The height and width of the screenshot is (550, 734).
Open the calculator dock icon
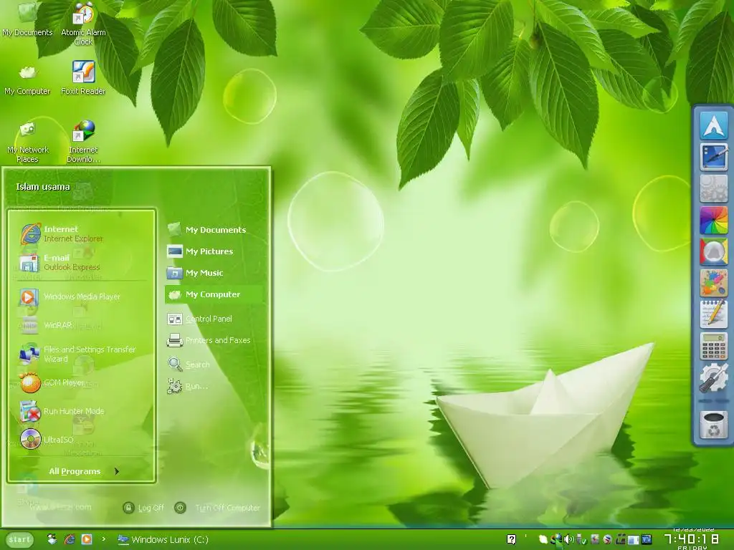(x=713, y=346)
